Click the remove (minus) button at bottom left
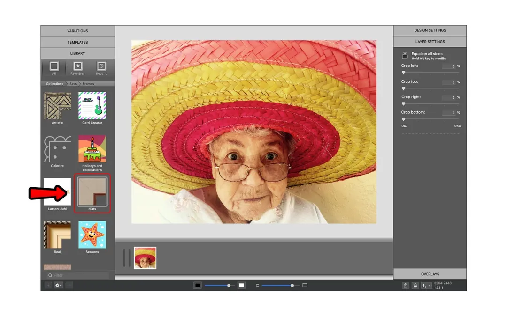Image resolution: width=507 pixels, height=316 pixels. (69, 285)
